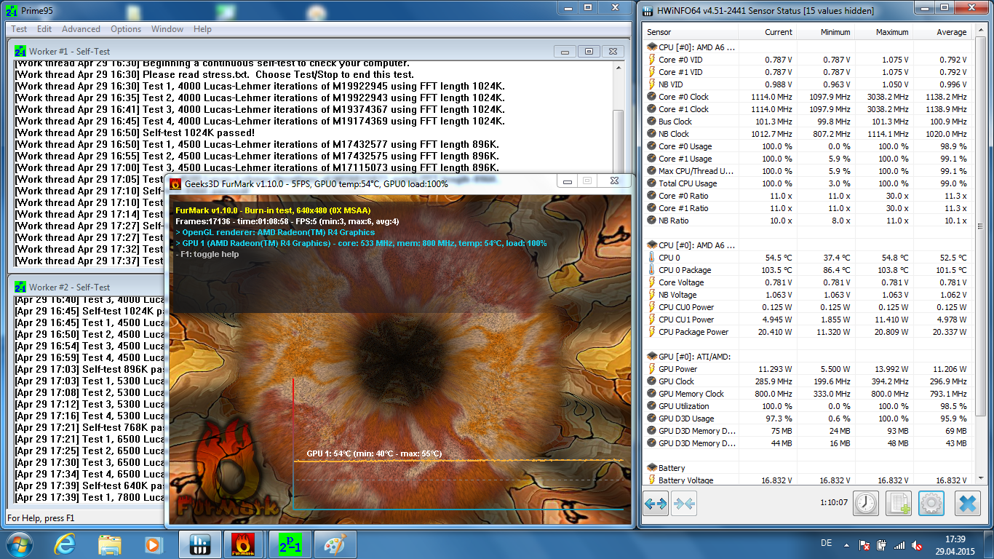Viewport: 994px width, 559px height.
Task: Select the NB VID sensor row
Action: pos(808,84)
